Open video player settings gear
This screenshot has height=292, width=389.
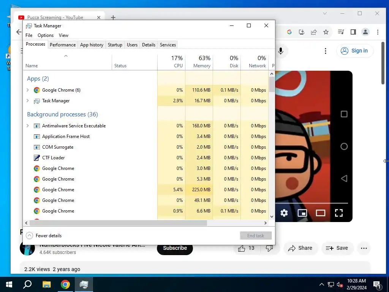(284, 213)
